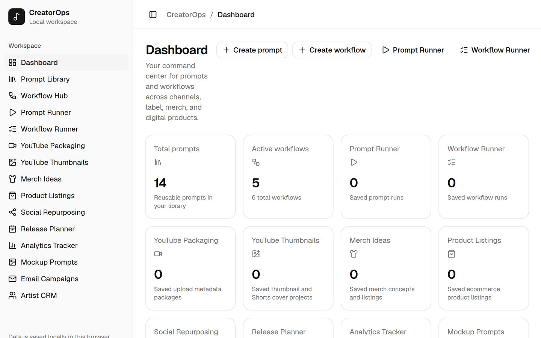Viewport: 541px width, 338px height.
Task: Click the YouTube Packaging camera icon in sidebar
Action: click(12, 146)
